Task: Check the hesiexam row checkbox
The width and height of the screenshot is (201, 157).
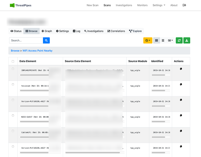Action: point(13,84)
